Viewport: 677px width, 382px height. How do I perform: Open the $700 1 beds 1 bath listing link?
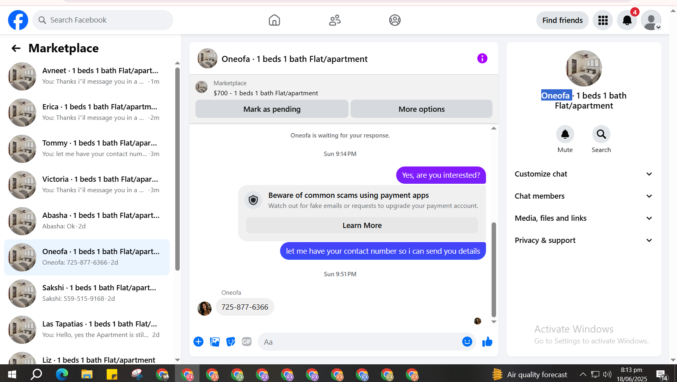click(x=266, y=93)
